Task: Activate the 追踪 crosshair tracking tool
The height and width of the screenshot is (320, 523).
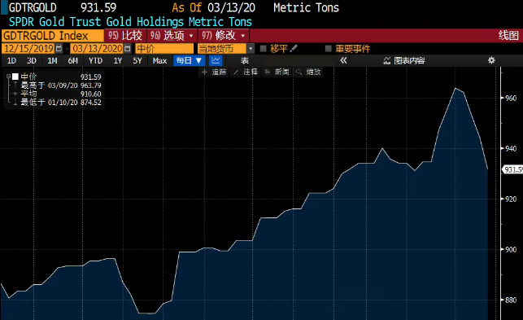Action: 214,72
